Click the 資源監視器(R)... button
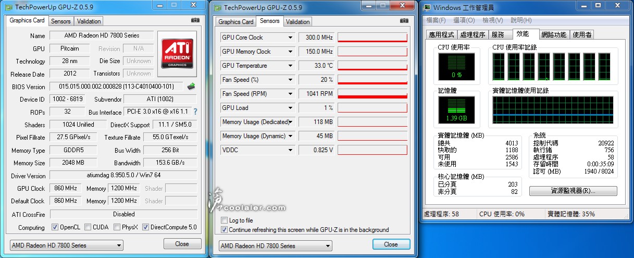This screenshot has height=258, width=634. tap(573, 191)
